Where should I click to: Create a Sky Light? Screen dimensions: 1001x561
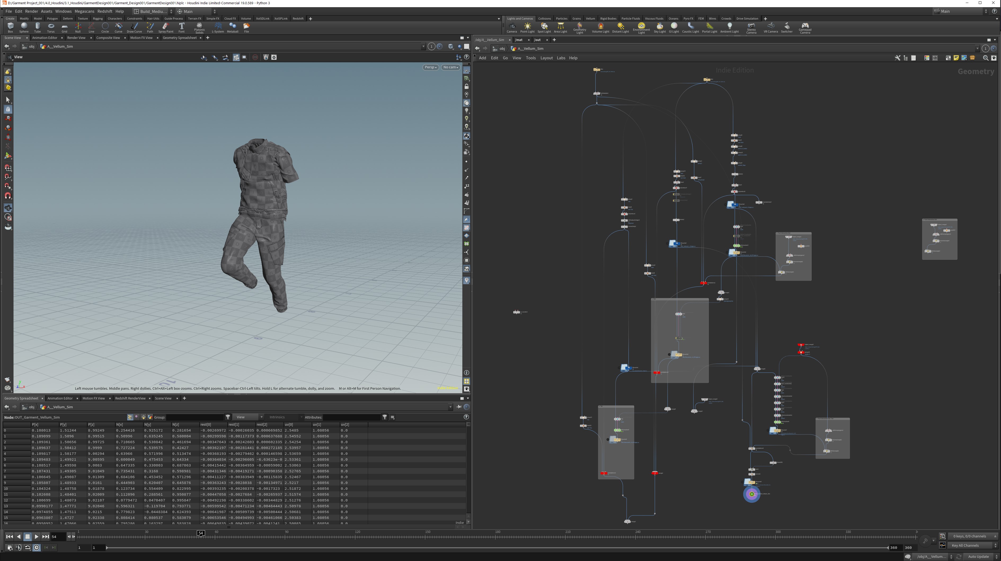tap(659, 27)
